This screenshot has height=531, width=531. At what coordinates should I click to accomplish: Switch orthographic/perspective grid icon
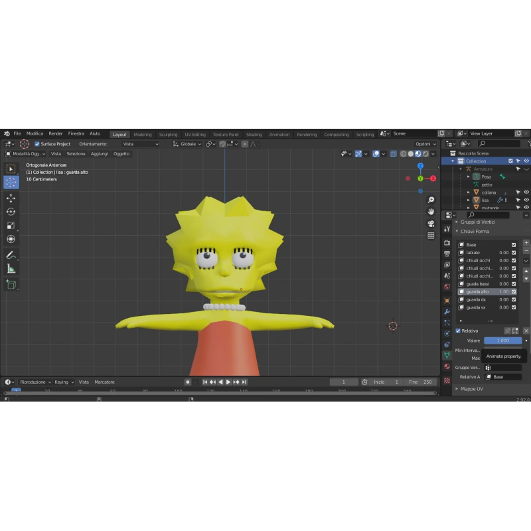point(431,236)
